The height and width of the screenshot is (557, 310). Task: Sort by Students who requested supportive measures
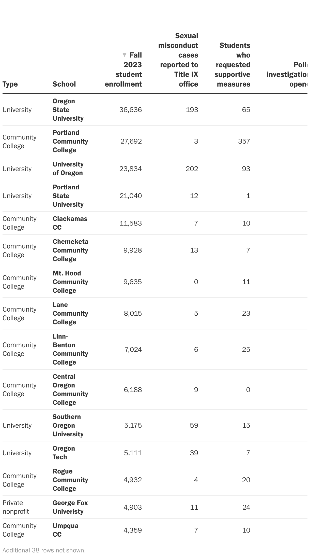232,65
